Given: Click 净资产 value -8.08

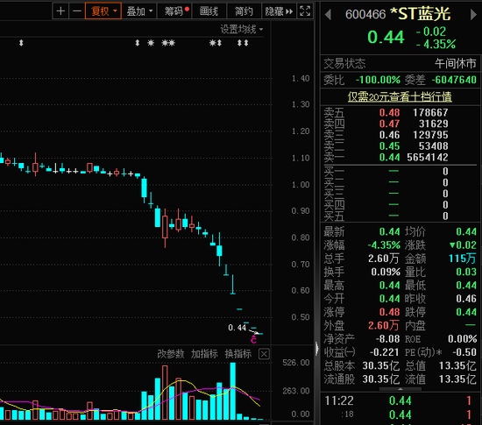Looking at the screenshot, I should pos(388,339).
